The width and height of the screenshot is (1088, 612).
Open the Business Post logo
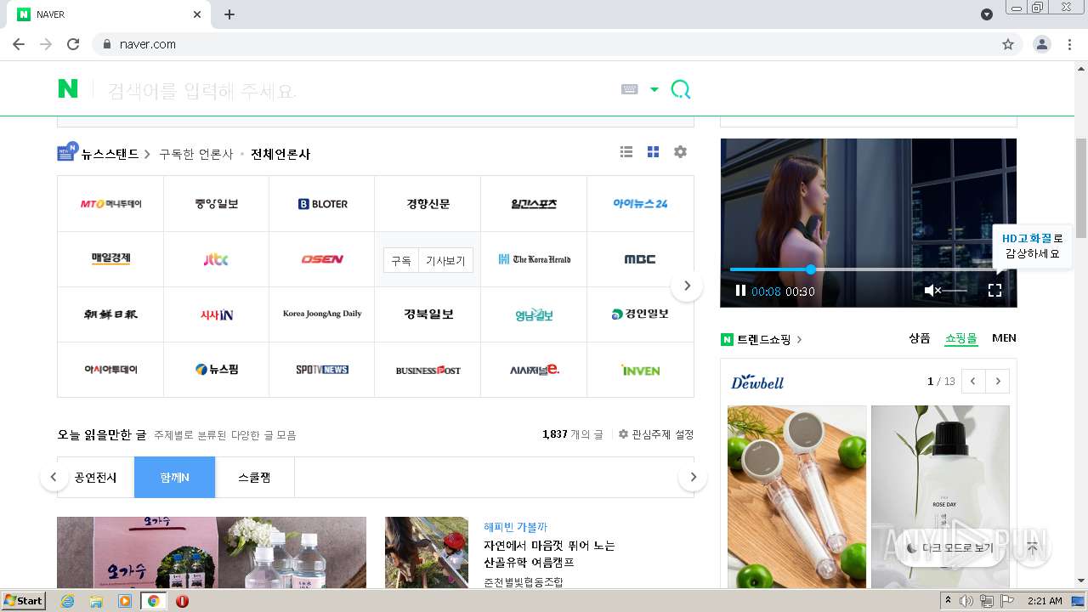428,370
